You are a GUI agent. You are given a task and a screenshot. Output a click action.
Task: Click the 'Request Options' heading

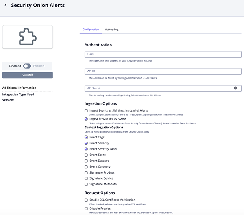pos(100,193)
